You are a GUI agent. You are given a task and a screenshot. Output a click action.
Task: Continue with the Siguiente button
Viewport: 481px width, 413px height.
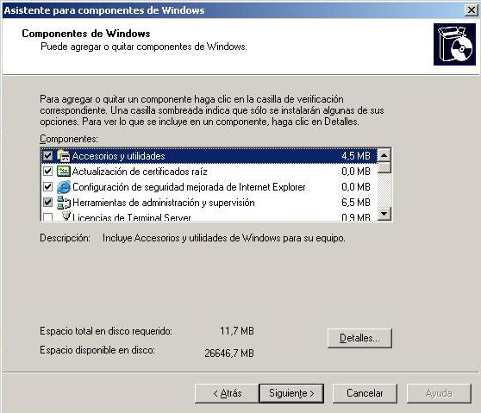click(x=291, y=393)
